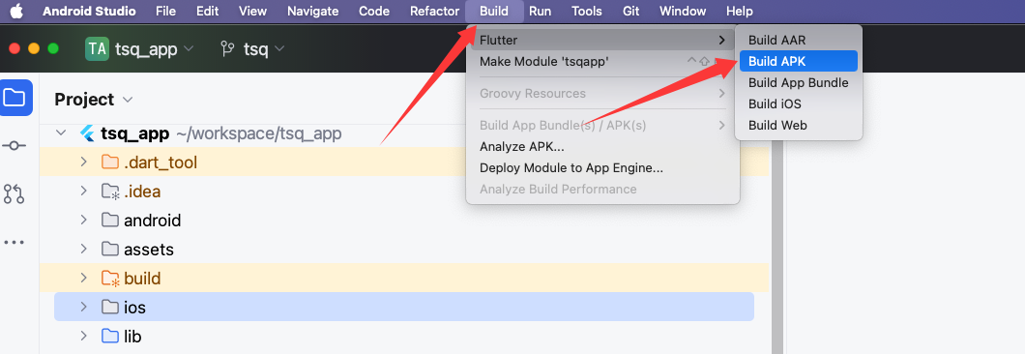Select the lib row label
Image resolution: width=1025 pixels, height=354 pixels.
(132, 337)
